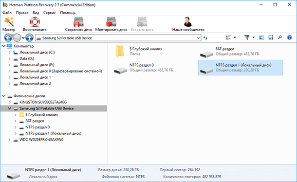Toggle the preview panel icon

(x=261, y=37)
